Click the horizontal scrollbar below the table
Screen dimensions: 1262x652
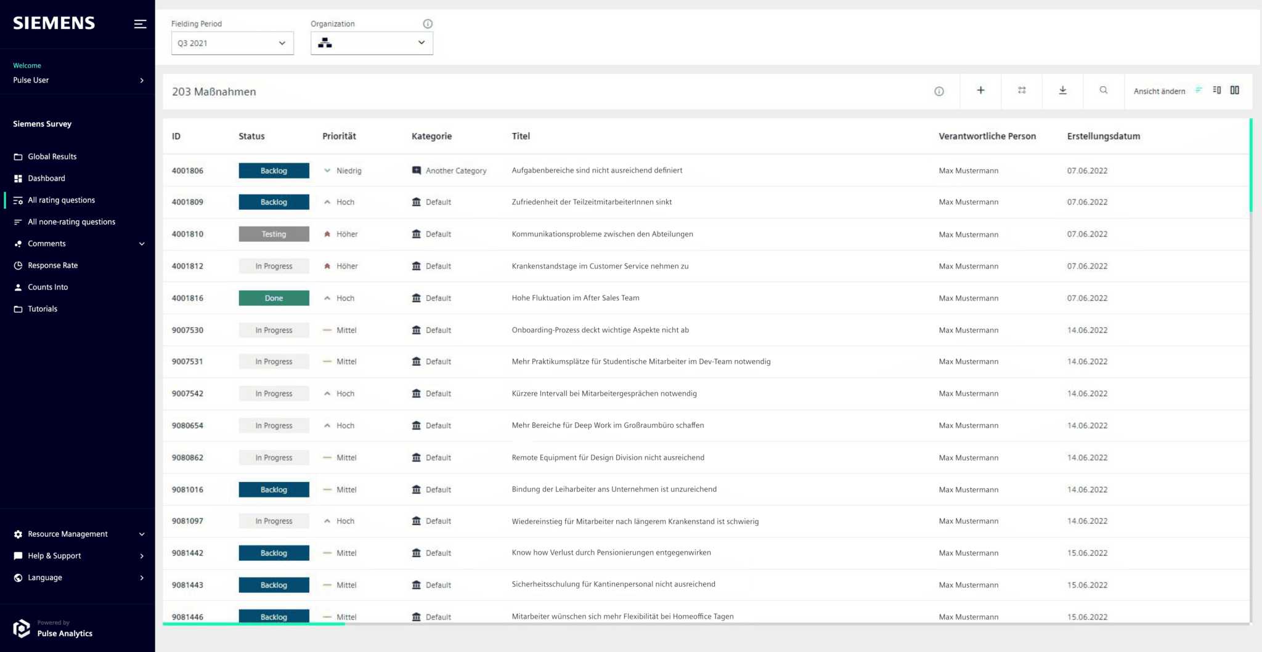click(x=253, y=624)
